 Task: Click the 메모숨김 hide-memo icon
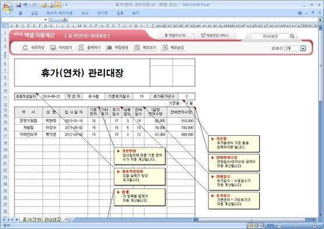coord(165,48)
